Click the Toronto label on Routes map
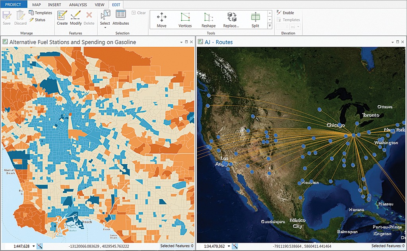407x251 pixels. pos(371,115)
